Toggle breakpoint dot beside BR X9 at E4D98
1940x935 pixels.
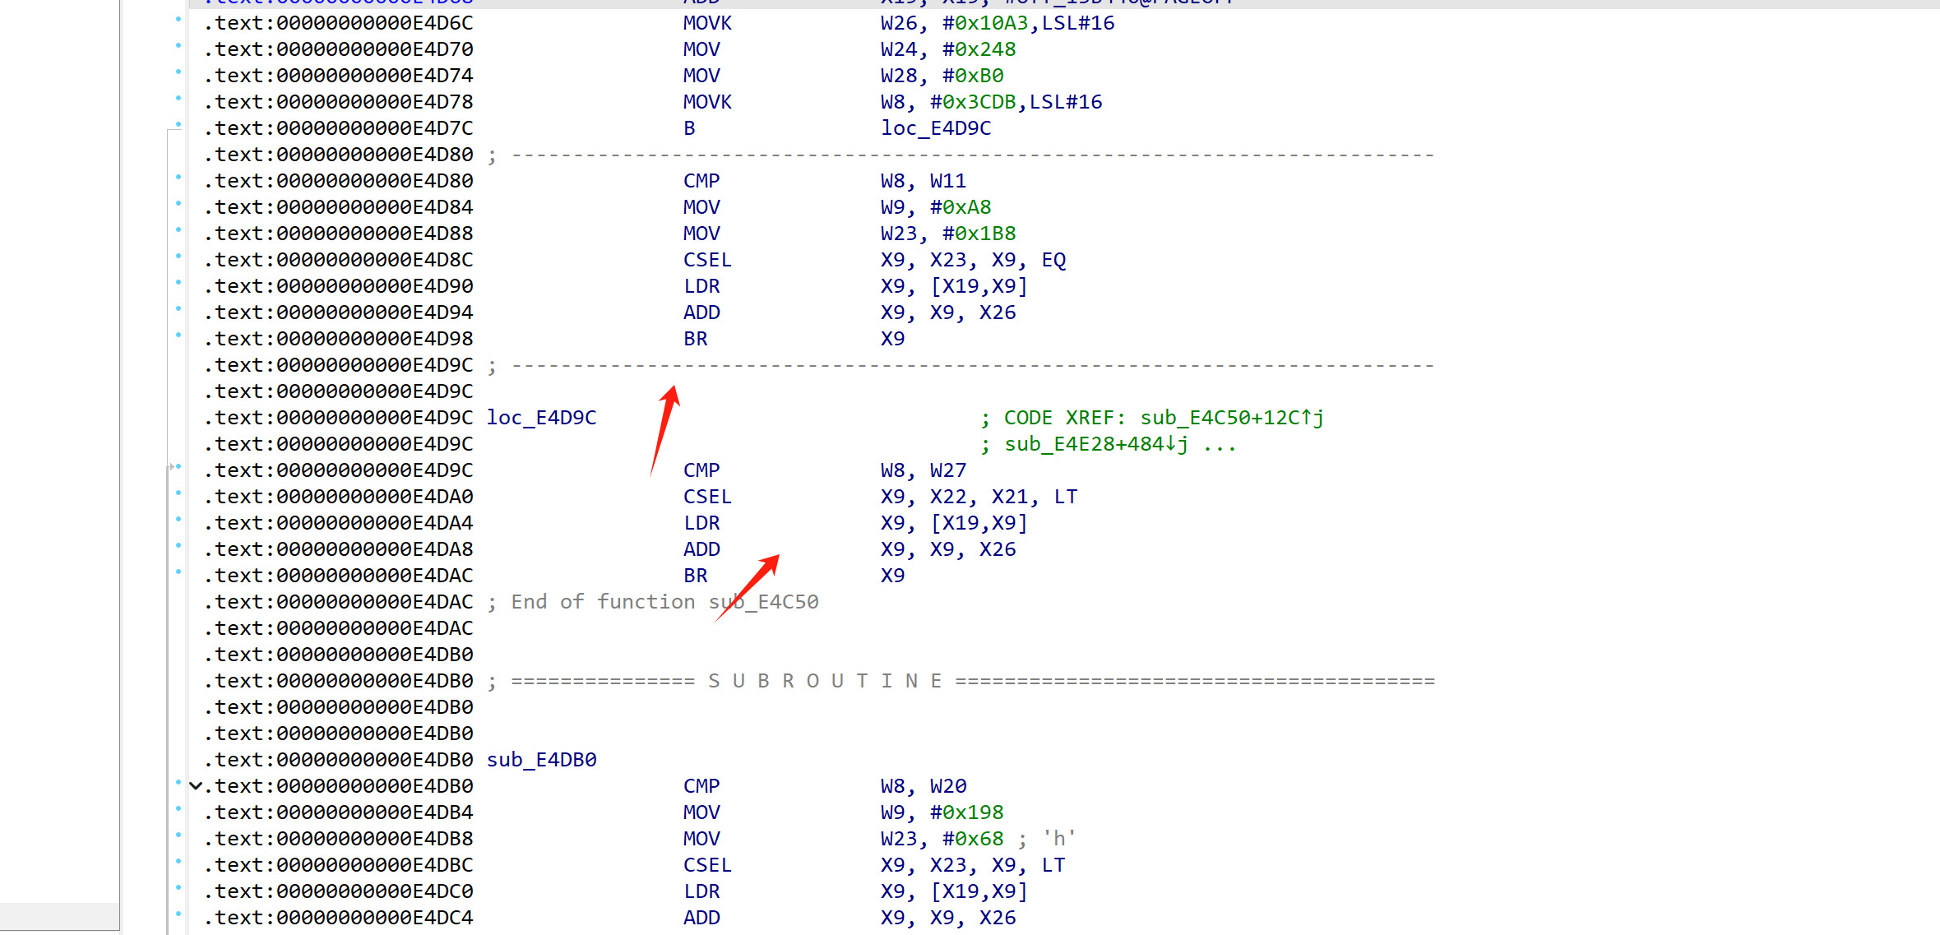pyautogui.click(x=178, y=335)
